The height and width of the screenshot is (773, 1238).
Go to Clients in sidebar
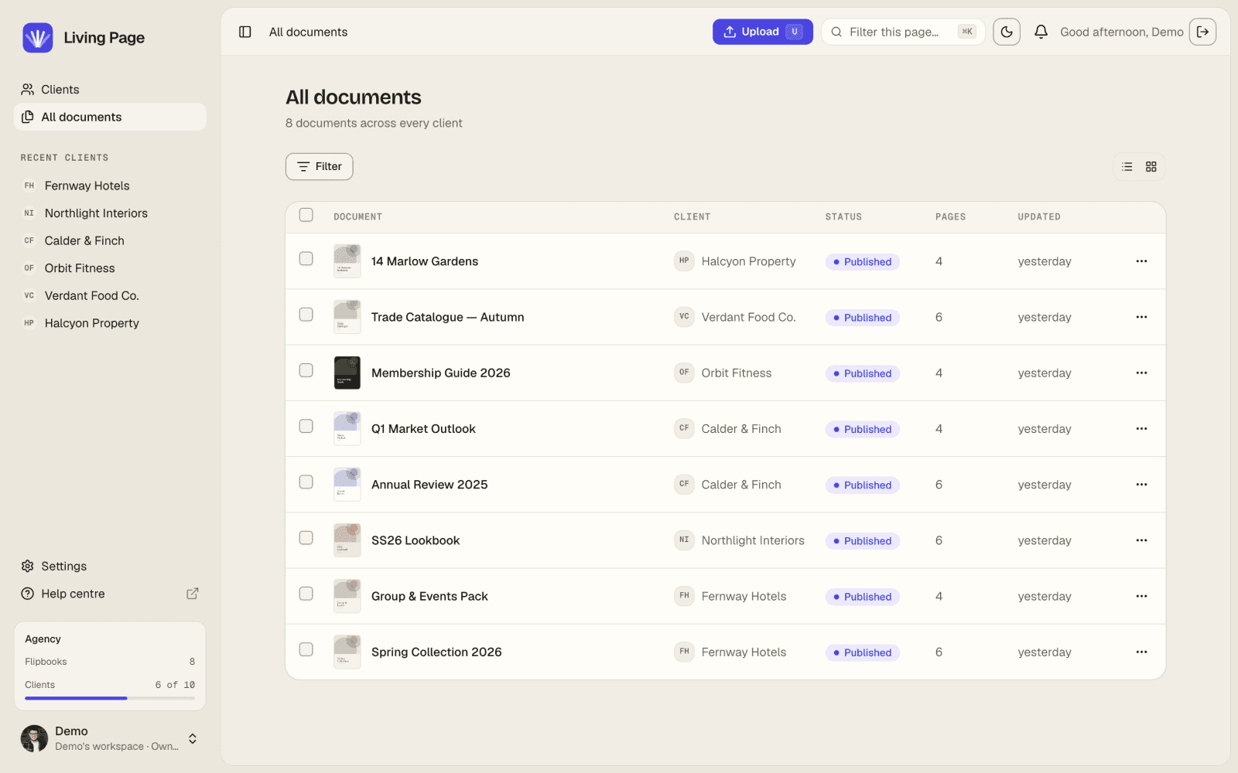[x=110, y=90]
